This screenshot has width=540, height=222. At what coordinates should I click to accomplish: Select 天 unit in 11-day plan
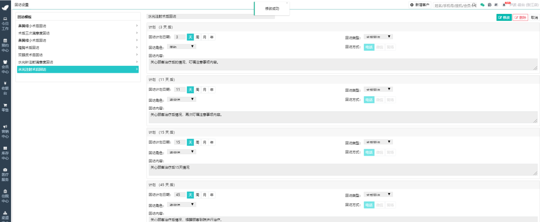pyautogui.click(x=190, y=90)
